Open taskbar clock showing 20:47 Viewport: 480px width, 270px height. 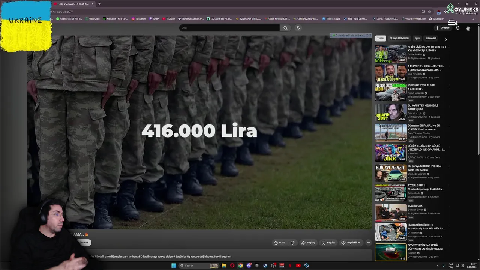(x=471, y=265)
